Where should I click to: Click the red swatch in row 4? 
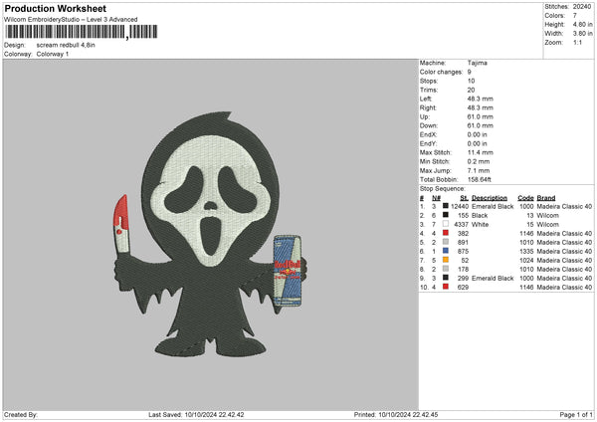tap(446, 233)
